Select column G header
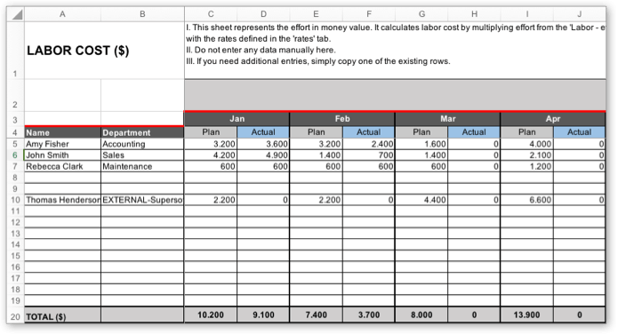The image size is (618, 334). click(x=421, y=14)
